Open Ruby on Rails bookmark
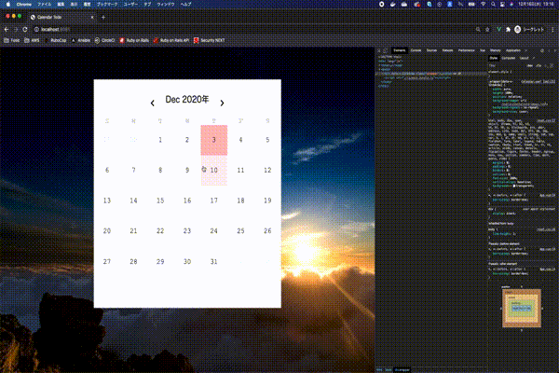Image resolution: width=559 pixels, height=373 pixels. (134, 40)
